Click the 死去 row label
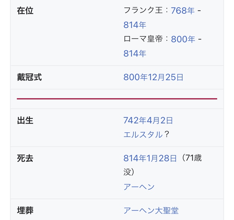 point(25,158)
